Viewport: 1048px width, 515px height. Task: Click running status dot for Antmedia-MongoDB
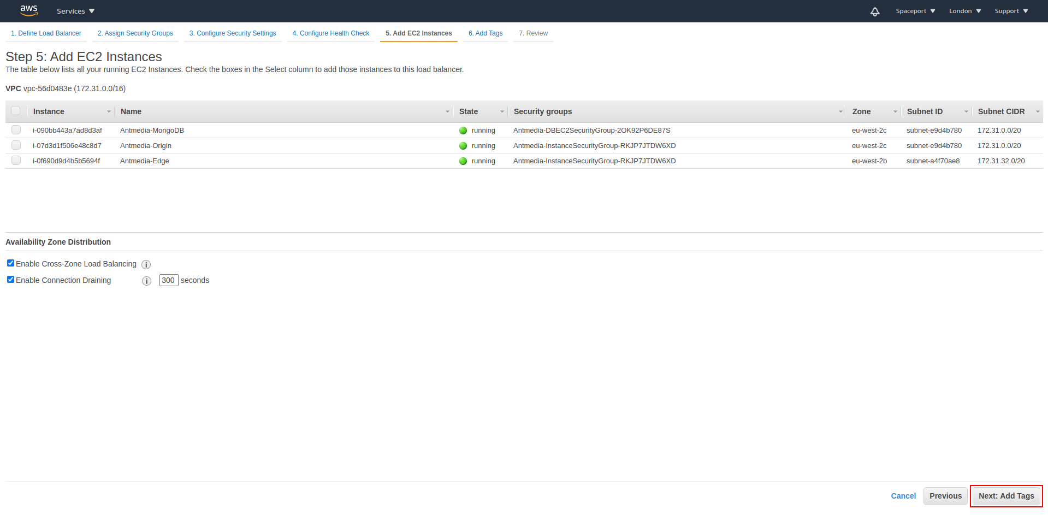[463, 131]
